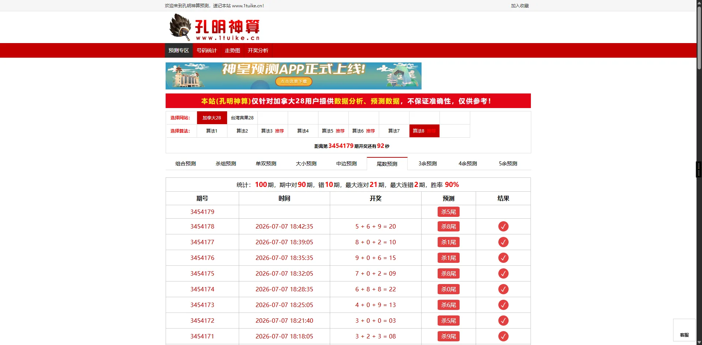Select algorithm 算法8
Viewport: 702px width, 345px height.
click(424, 131)
